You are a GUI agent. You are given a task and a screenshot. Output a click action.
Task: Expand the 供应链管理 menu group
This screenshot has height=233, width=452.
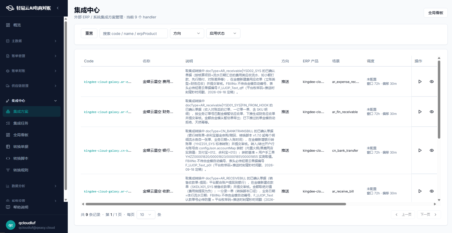(31, 86)
